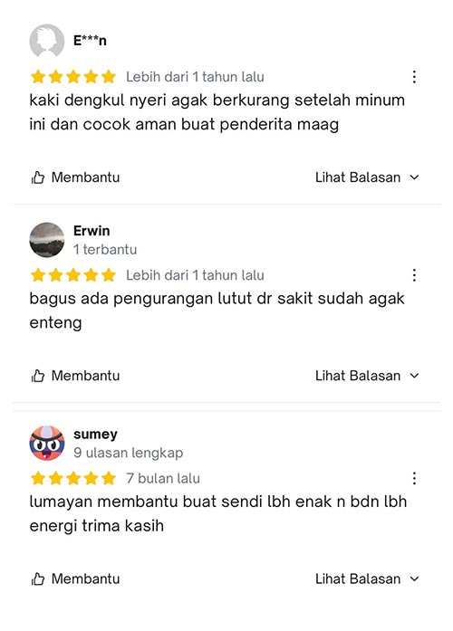Expand Lihat Balasan on sumey's review

(x=367, y=579)
